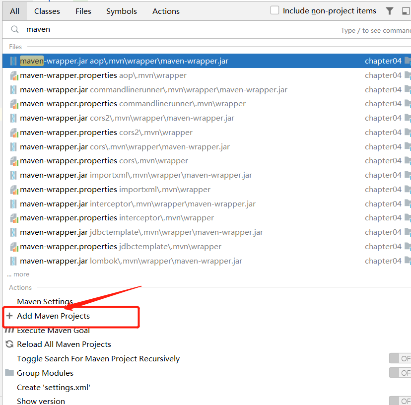
Task: Click jar icon of importxml maven-wrapper.jar
Action: click(13, 175)
